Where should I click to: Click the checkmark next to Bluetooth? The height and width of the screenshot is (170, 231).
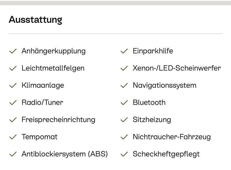[124, 103]
